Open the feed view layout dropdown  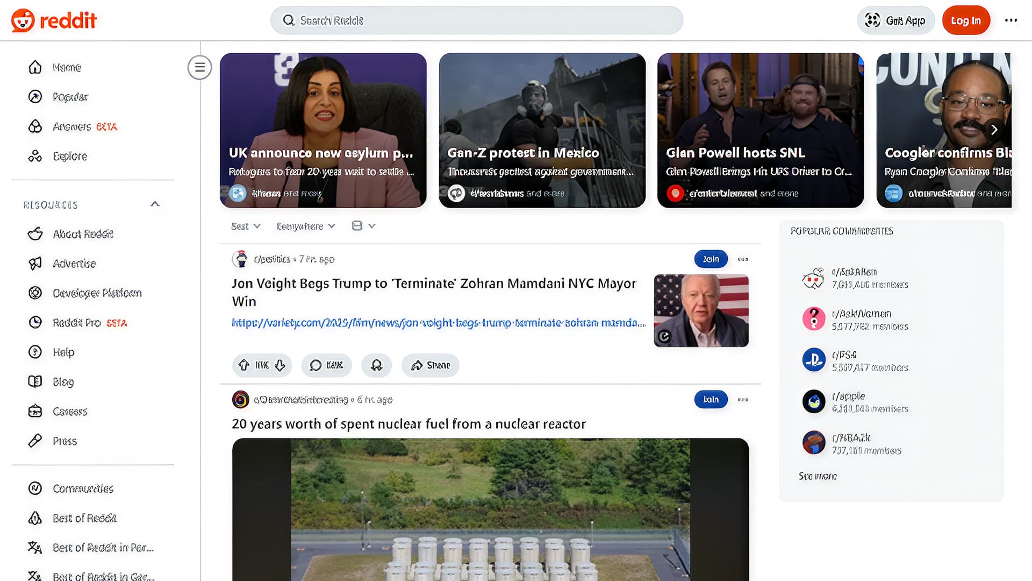(x=363, y=226)
